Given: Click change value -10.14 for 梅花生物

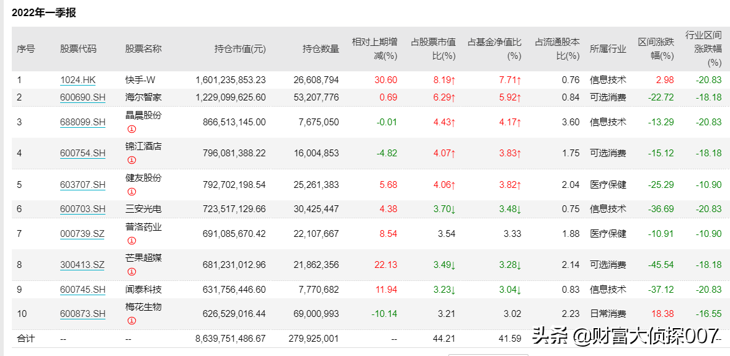Looking at the screenshot, I should point(385,314).
